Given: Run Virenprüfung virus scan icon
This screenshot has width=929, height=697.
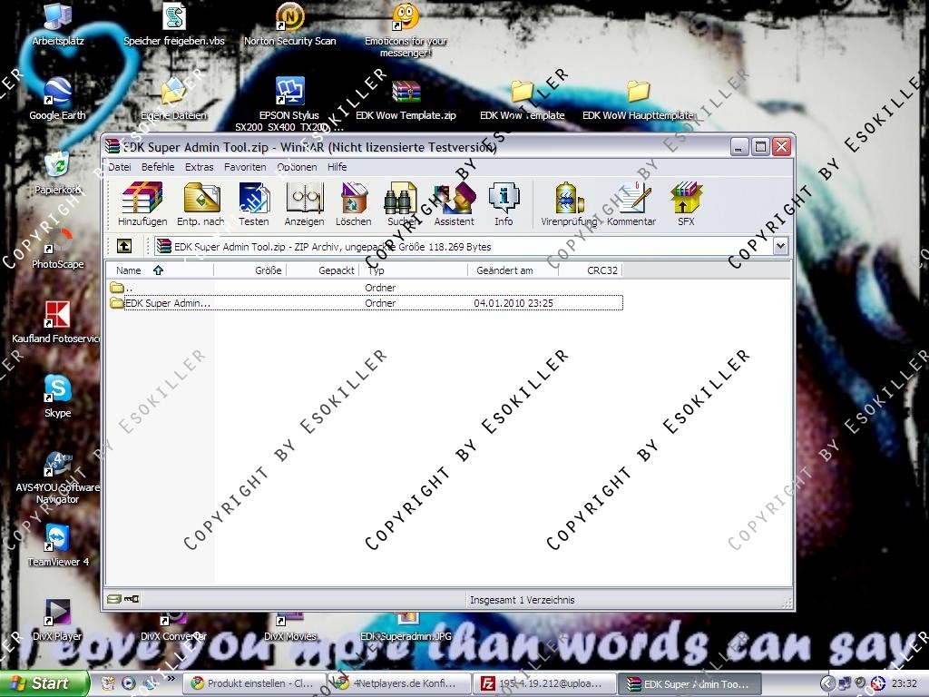Looking at the screenshot, I should 569,204.
